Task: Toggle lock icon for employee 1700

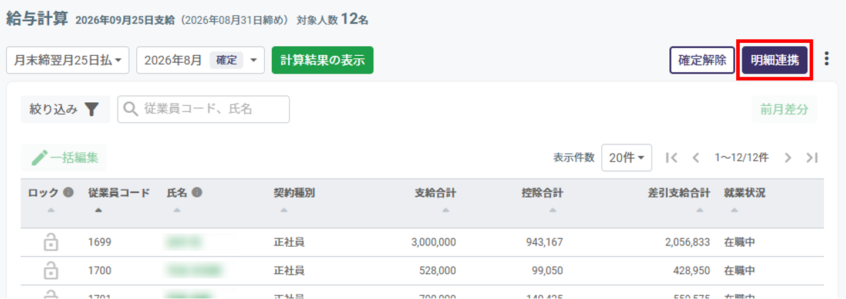Action: tap(51, 270)
